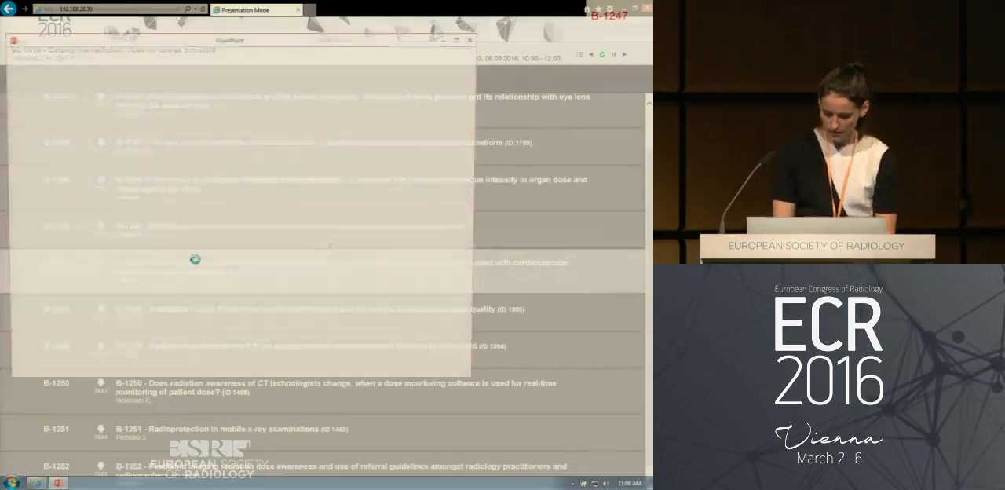
Task: Open the Windows Start button
Action: tap(12, 483)
